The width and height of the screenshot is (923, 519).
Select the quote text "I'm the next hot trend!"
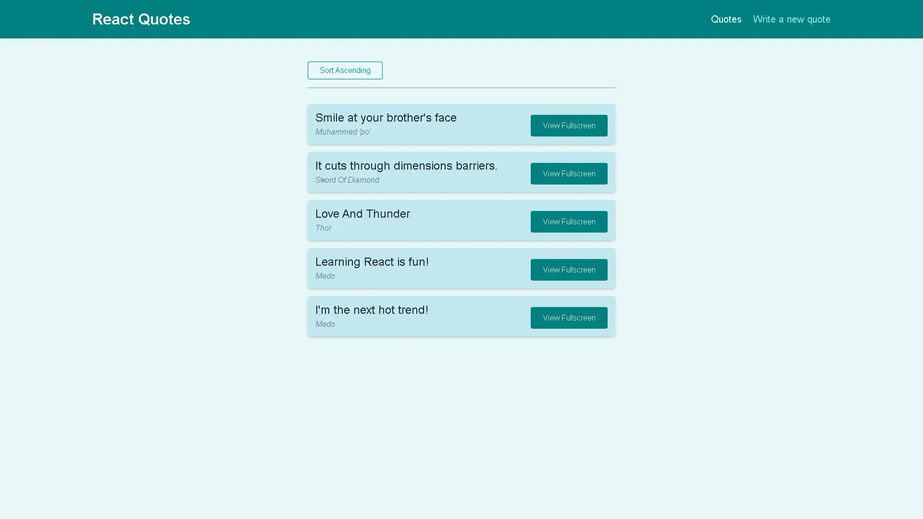pyautogui.click(x=372, y=310)
